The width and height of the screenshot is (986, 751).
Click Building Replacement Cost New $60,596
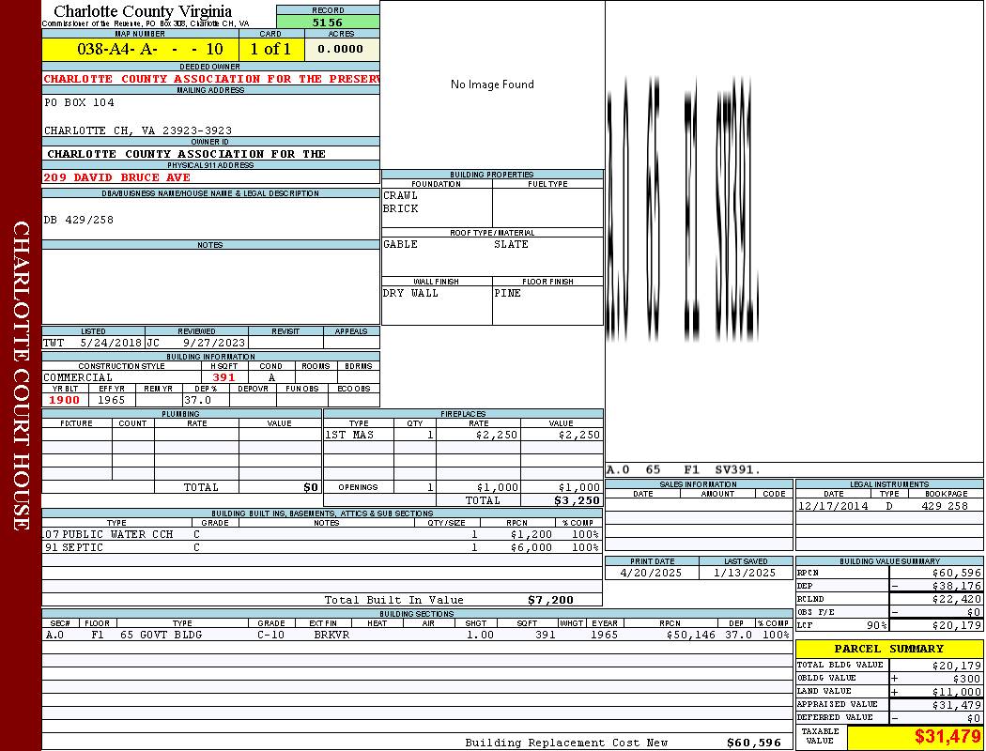pos(754,743)
